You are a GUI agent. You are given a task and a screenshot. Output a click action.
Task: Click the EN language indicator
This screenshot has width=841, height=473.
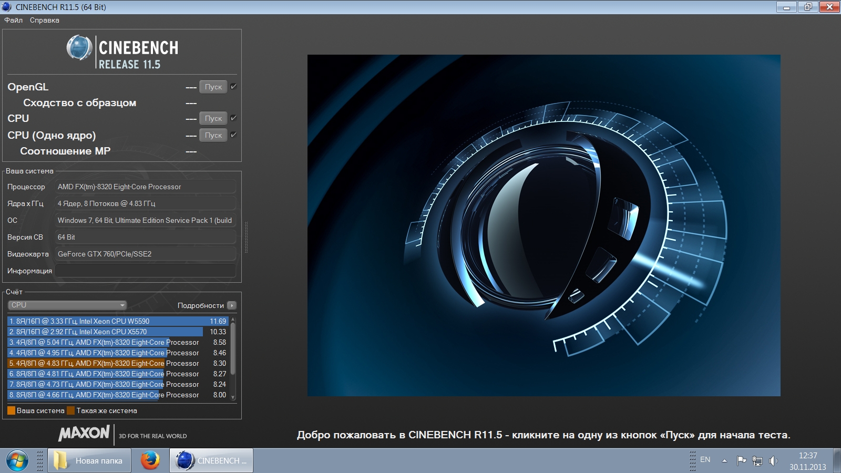[x=705, y=460]
